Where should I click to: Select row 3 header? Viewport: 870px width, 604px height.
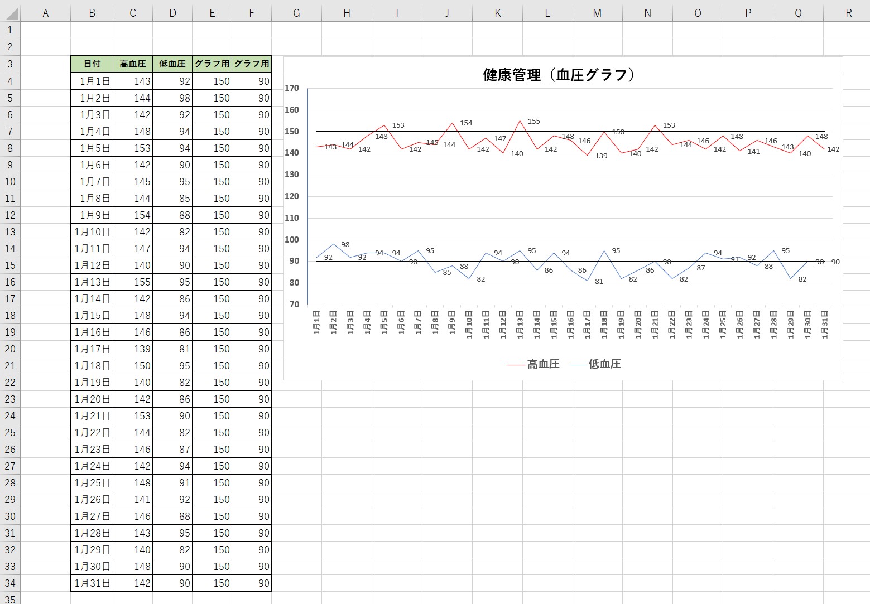[x=9, y=64]
